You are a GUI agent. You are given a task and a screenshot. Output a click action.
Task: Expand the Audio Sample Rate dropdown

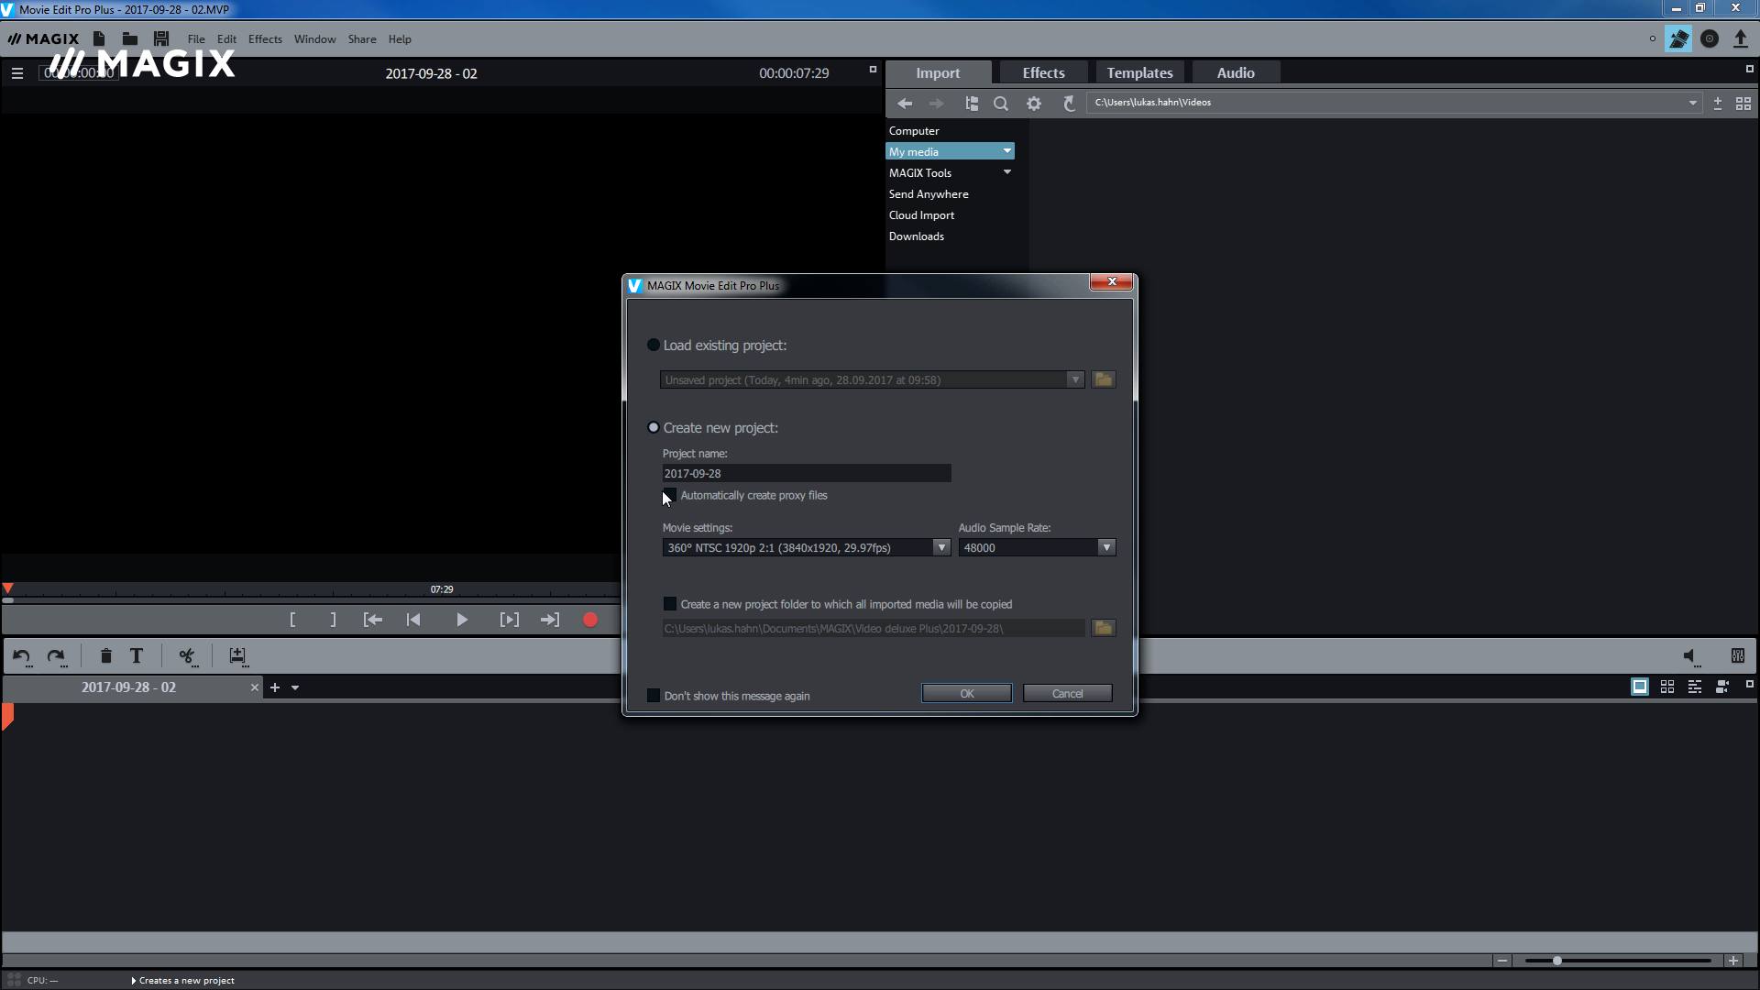point(1106,547)
